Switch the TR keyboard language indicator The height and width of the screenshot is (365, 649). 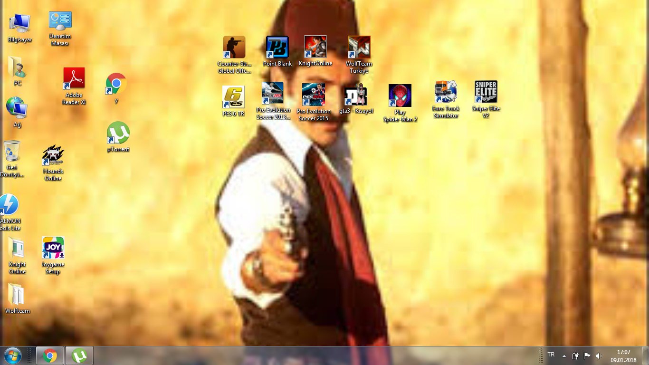[551, 355]
